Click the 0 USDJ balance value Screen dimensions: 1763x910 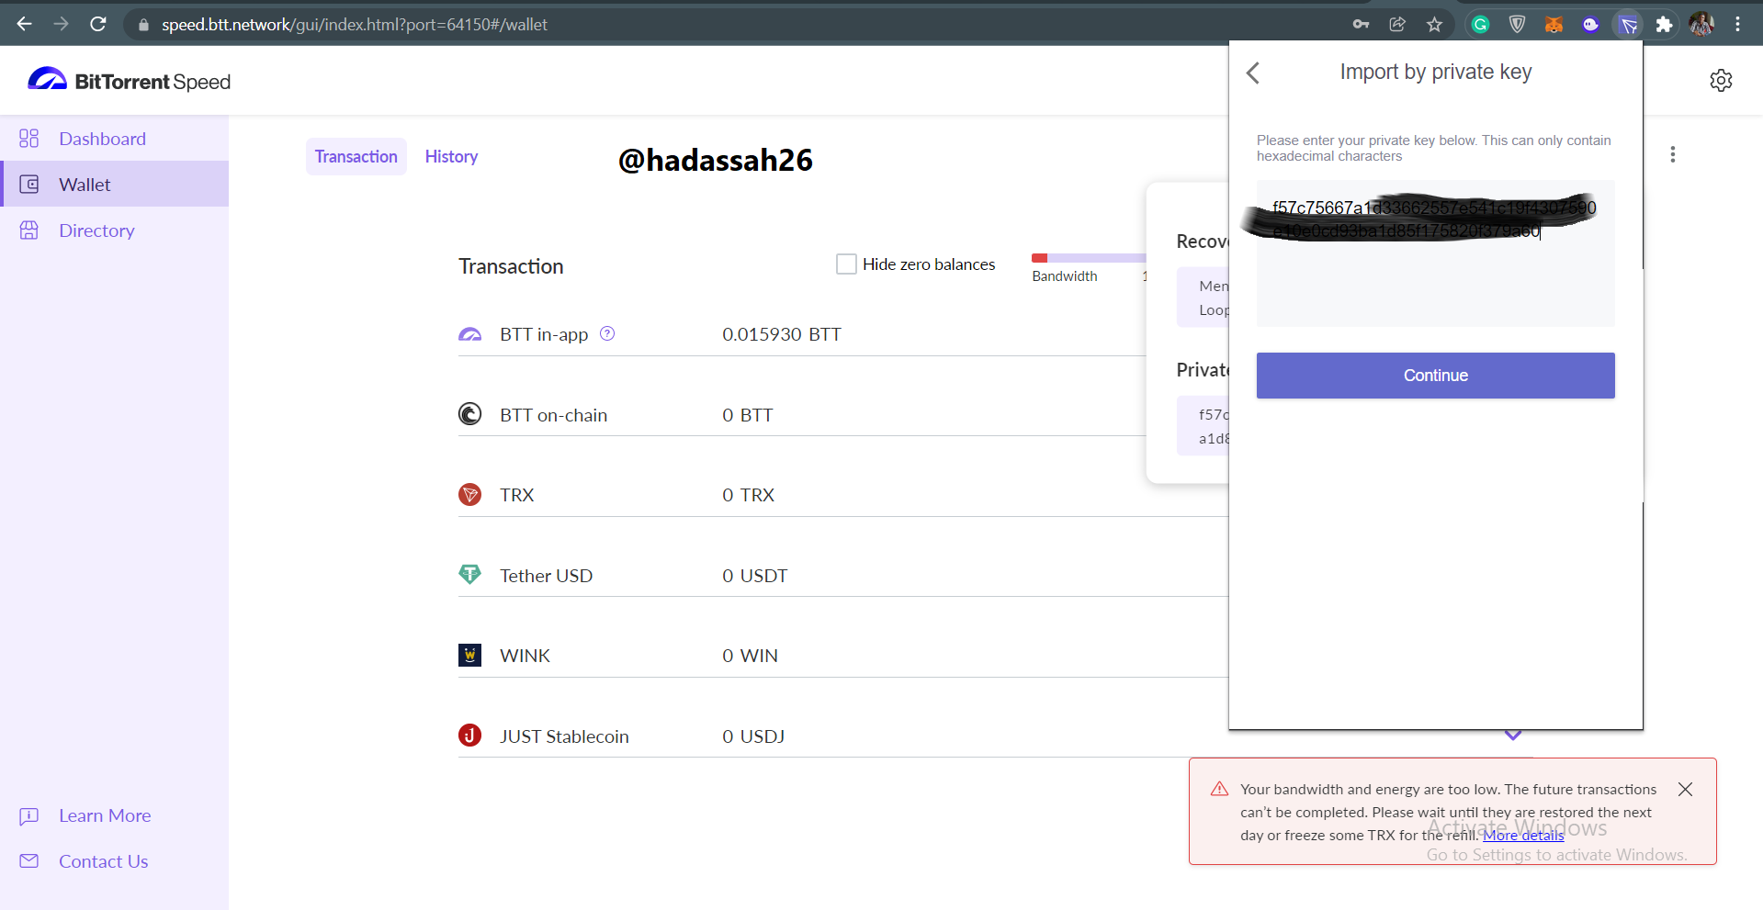(753, 736)
